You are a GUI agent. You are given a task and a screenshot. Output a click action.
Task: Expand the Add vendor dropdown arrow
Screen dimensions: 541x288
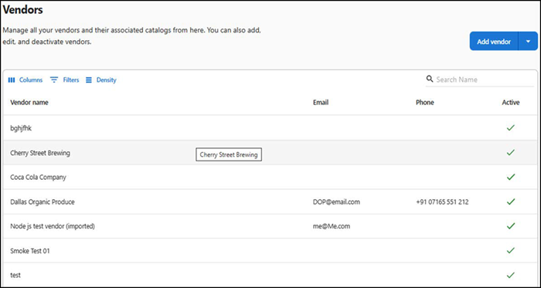pos(528,42)
